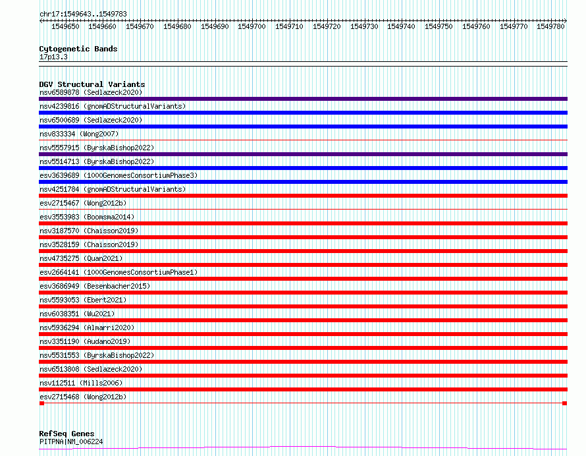Click ruler position 1549700

tap(252, 26)
